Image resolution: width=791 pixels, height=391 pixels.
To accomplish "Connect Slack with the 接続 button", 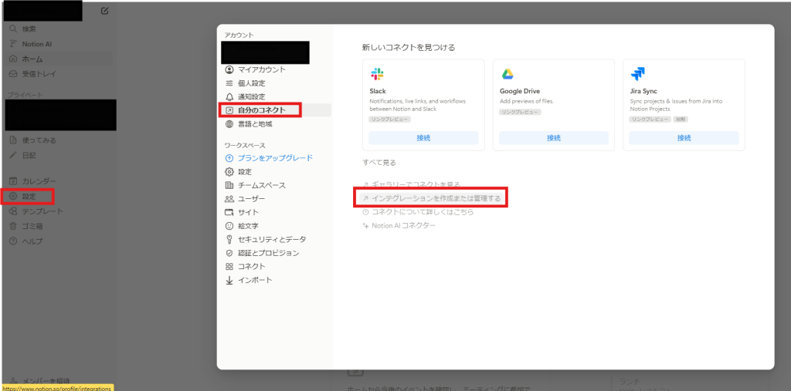I will coord(423,138).
